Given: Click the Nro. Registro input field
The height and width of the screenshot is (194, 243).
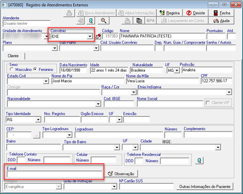Looking at the screenshot, I should tap(62, 120).
